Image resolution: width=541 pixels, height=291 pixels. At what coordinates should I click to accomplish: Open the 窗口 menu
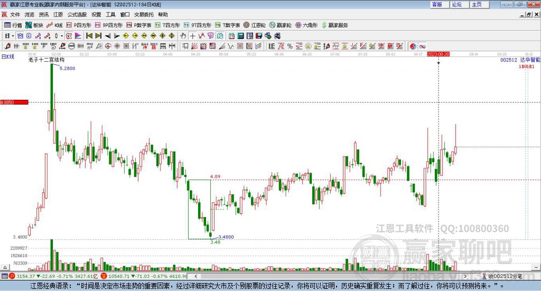(x=125, y=14)
